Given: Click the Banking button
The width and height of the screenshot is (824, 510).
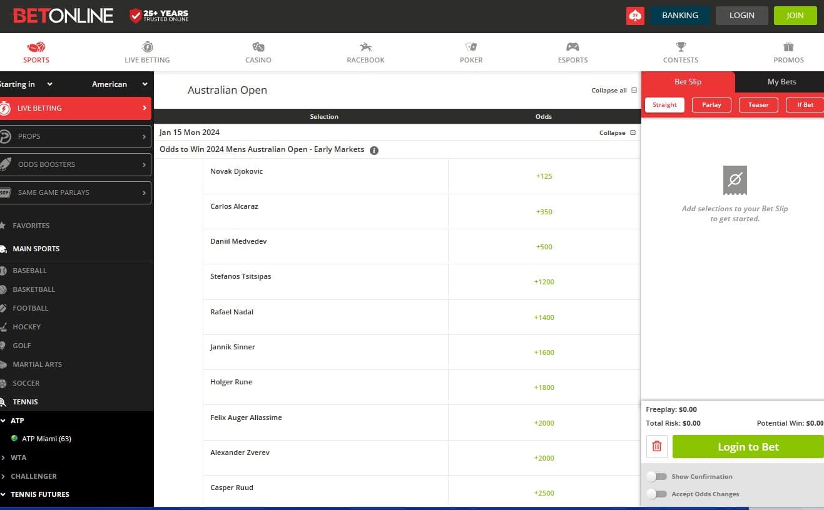Looking at the screenshot, I should pos(679,16).
